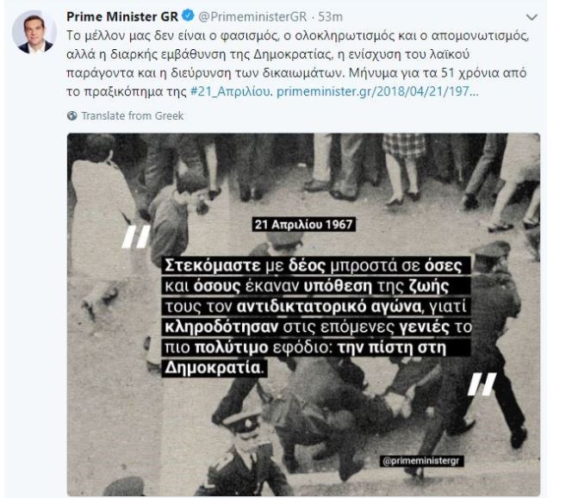The image size is (572, 498).
Task: Click the opening quotation mark graphic
Action: tap(136, 236)
